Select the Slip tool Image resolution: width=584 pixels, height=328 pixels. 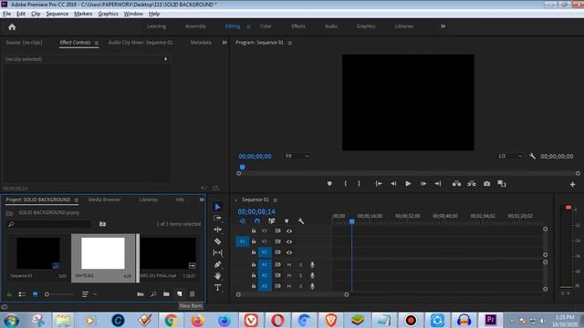[218, 253]
